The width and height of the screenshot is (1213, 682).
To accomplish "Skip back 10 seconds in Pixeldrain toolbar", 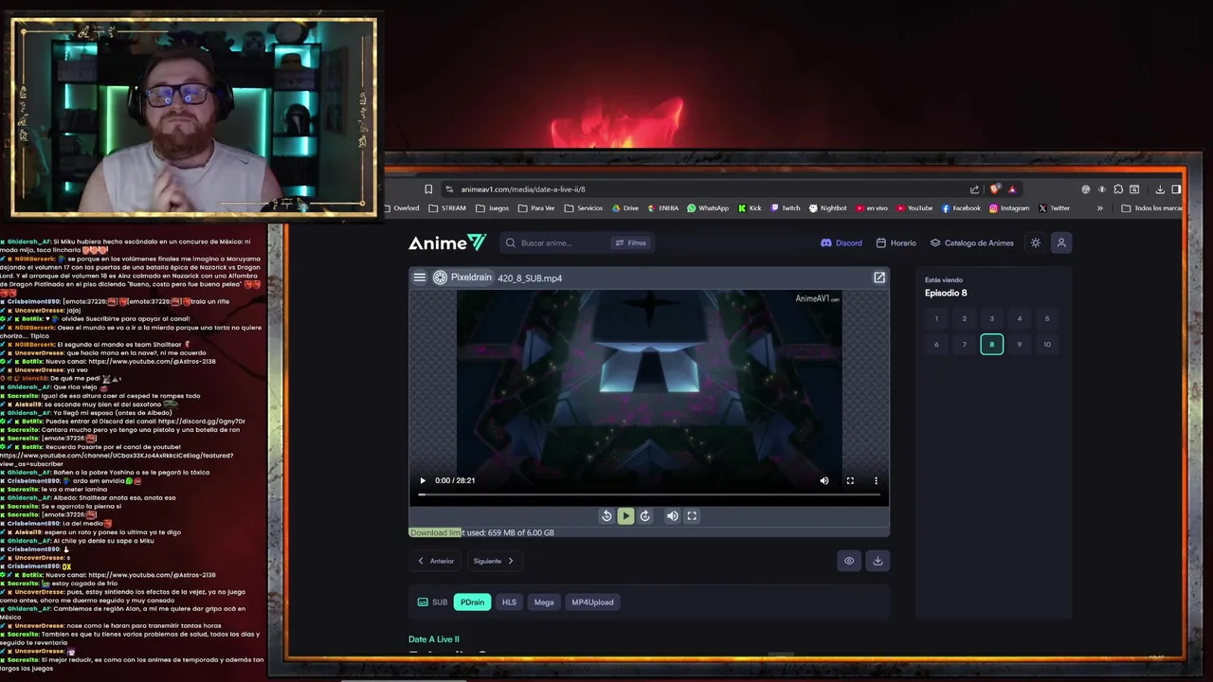I will [606, 516].
